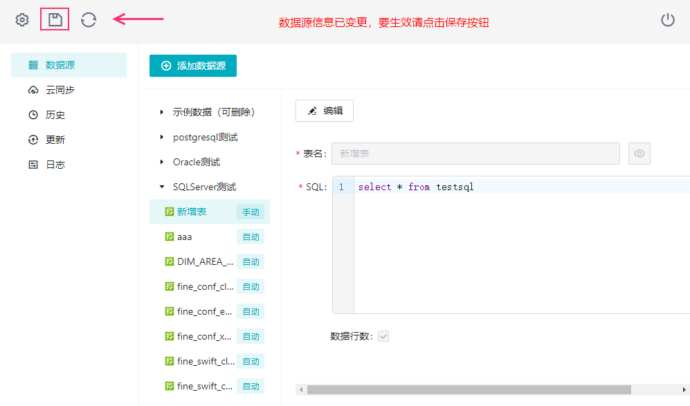Open settings gear icon in top bar

tap(22, 20)
